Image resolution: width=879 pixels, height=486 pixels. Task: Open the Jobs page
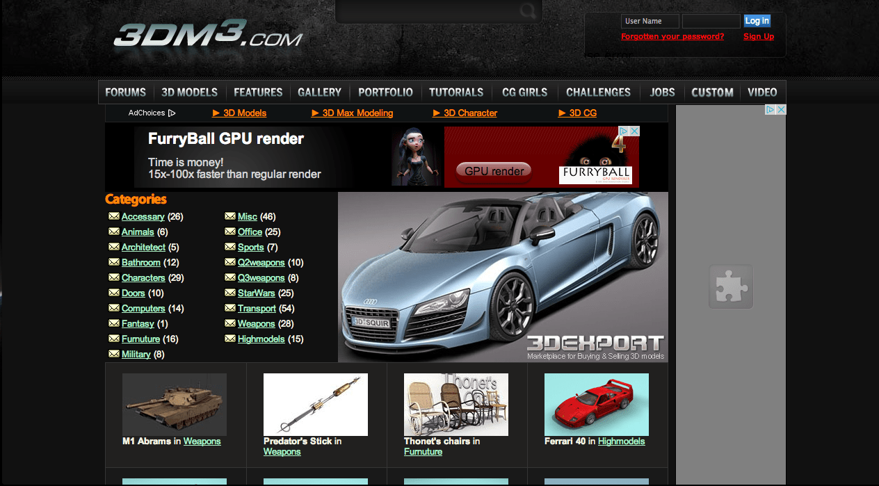pyautogui.click(x=663, y=92)
